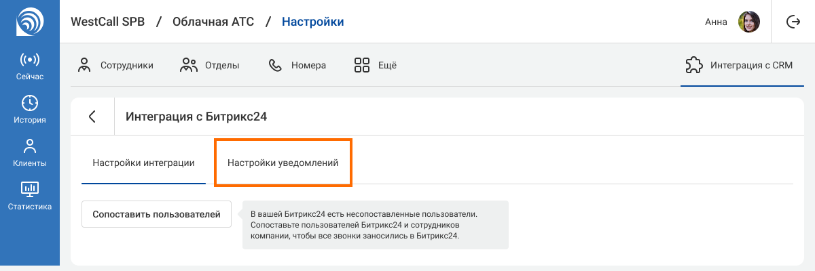Open the Клиенты section in the sidebar

click(x=29, y=153)
